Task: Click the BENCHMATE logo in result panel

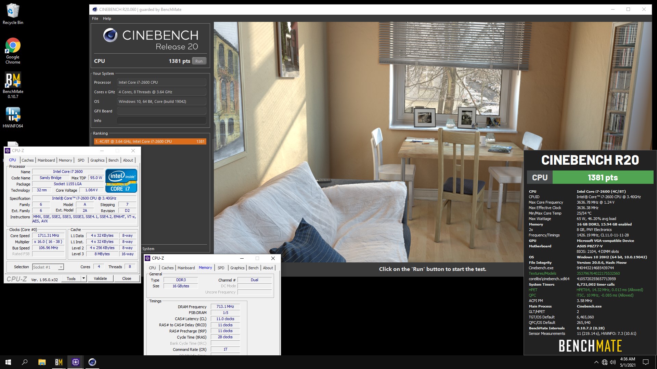Action: tap(590, 346)
